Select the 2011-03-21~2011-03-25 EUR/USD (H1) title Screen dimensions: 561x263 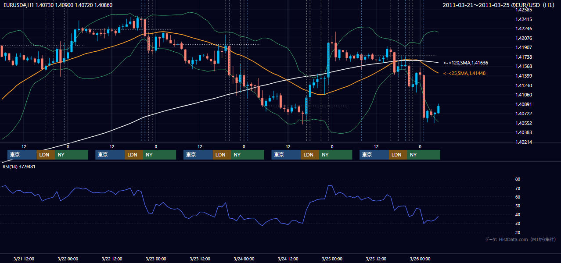(x=500, y=5)
